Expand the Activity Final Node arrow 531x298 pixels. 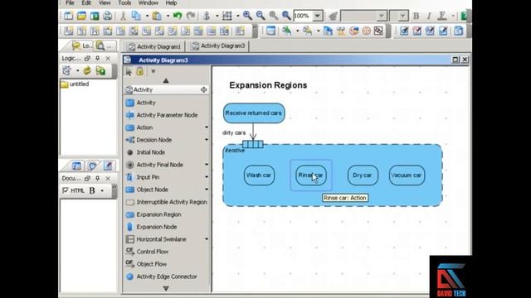pyautogui.click(x=207, y=165)
